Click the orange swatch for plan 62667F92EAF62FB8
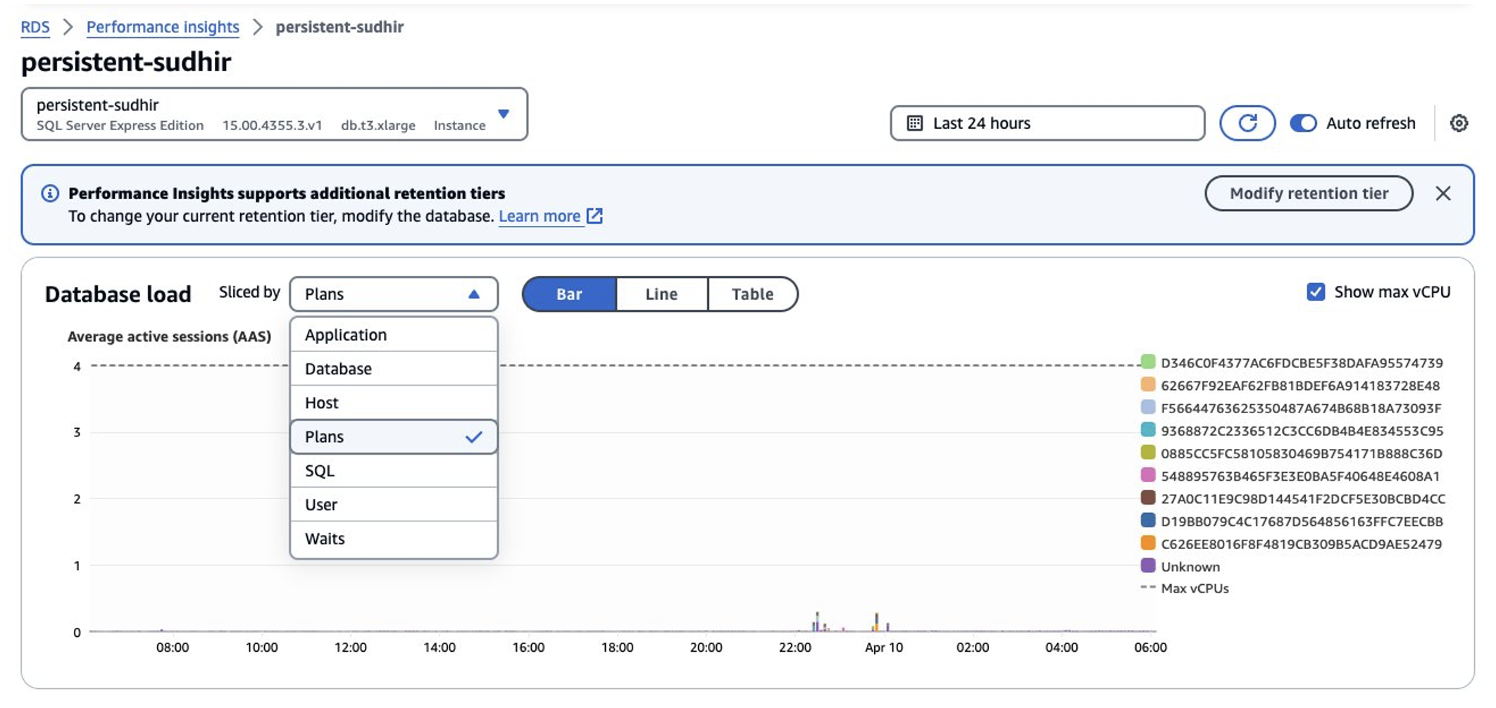The image size is (1496, 708). tap(1147, 384)
